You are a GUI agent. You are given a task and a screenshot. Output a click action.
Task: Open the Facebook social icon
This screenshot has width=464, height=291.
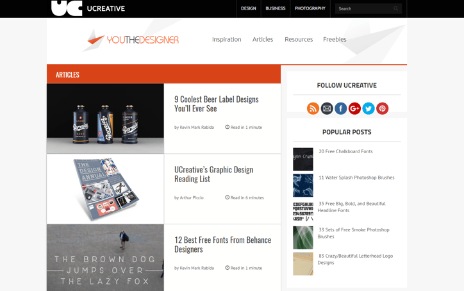[x=340, y=108]
